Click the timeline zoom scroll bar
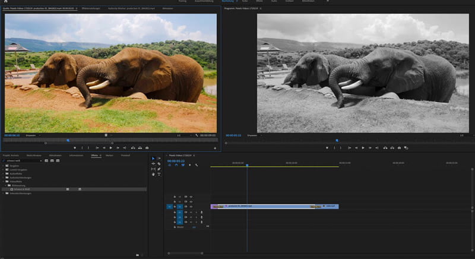475x259 pixels. click(185, 253)
